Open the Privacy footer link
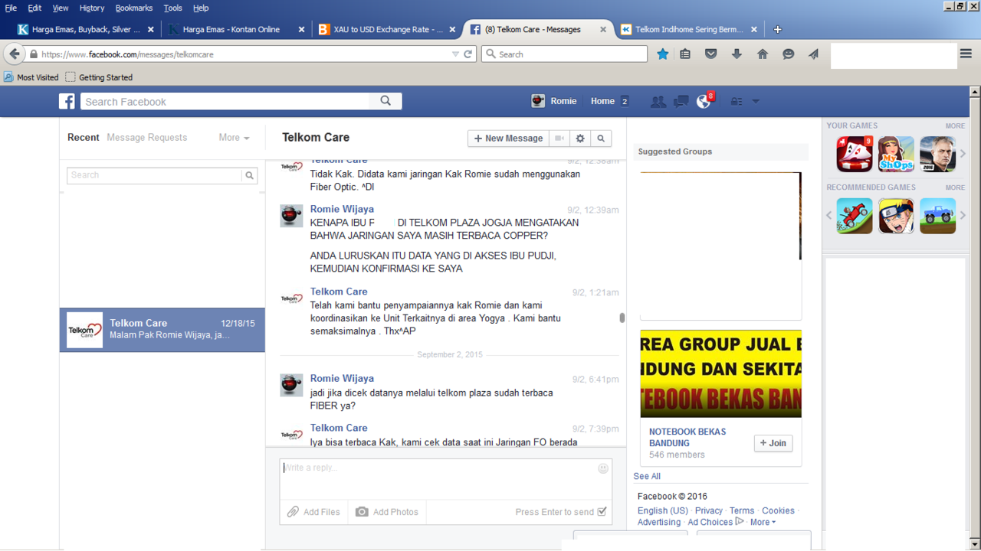The height and width of the screenshot is (551, 981). click(x=709, y=510)
